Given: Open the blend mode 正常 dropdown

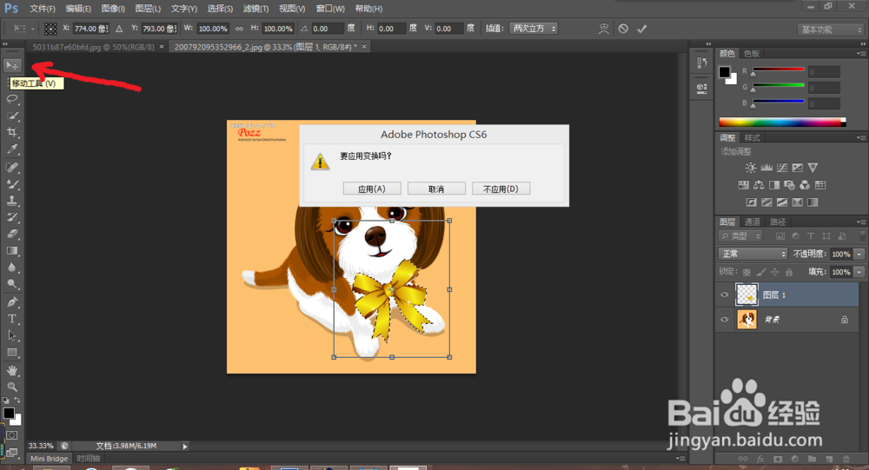Looking at the screenshot, I should click(x=753, y=254).
